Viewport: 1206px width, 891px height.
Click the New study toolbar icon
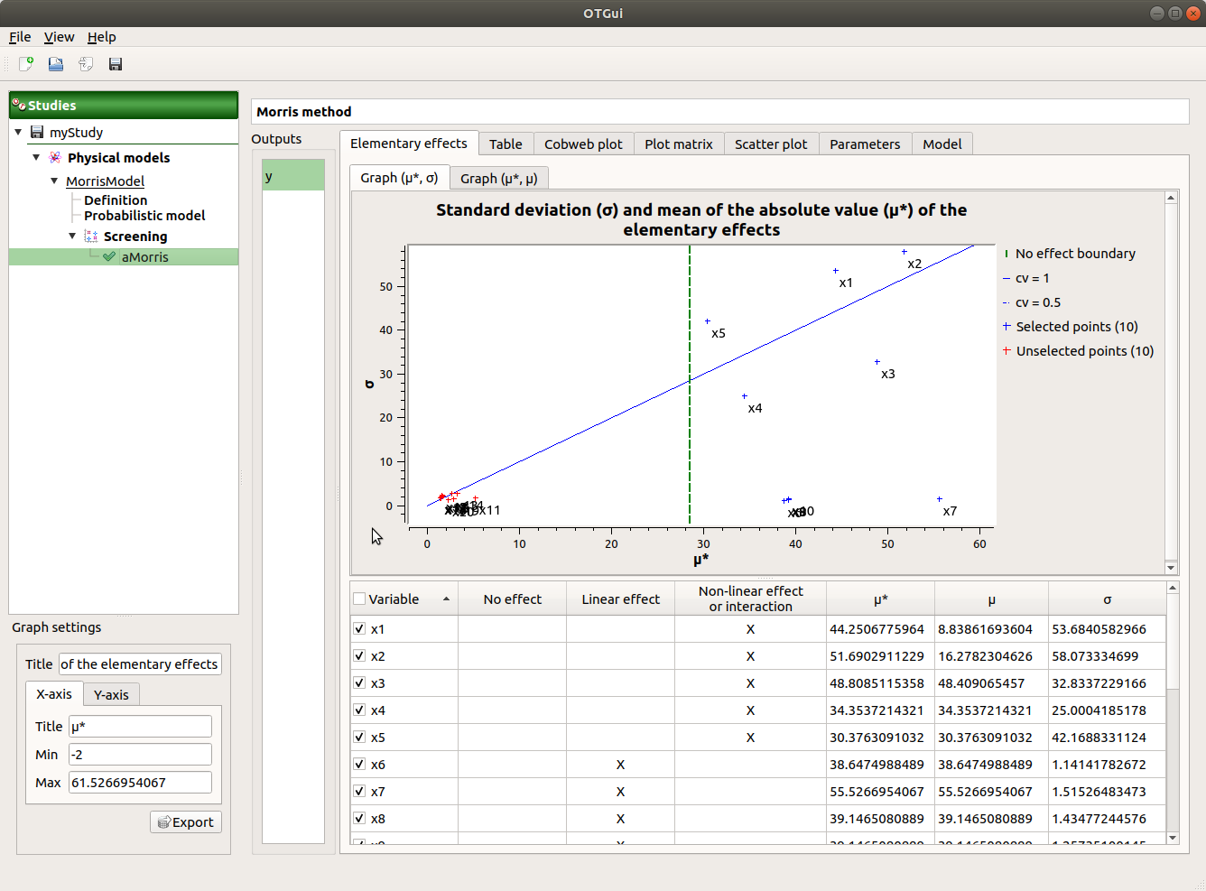26,64
